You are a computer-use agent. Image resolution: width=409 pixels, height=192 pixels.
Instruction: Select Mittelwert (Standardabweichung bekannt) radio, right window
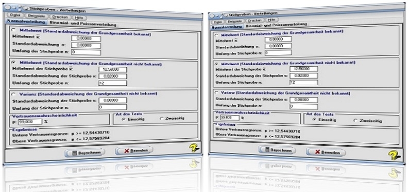pyautogui.click(x=216, y=35)
